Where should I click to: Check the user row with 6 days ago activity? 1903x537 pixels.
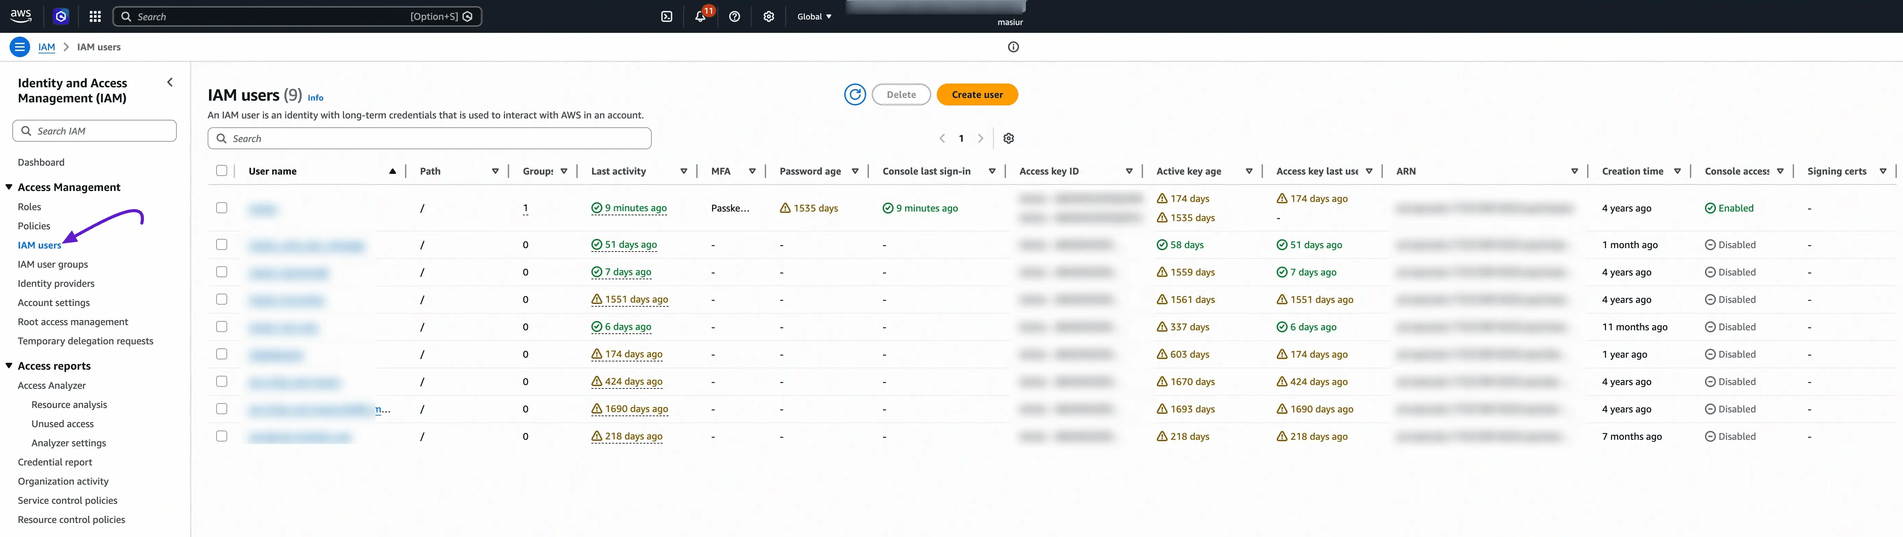(x=222, y=326)
